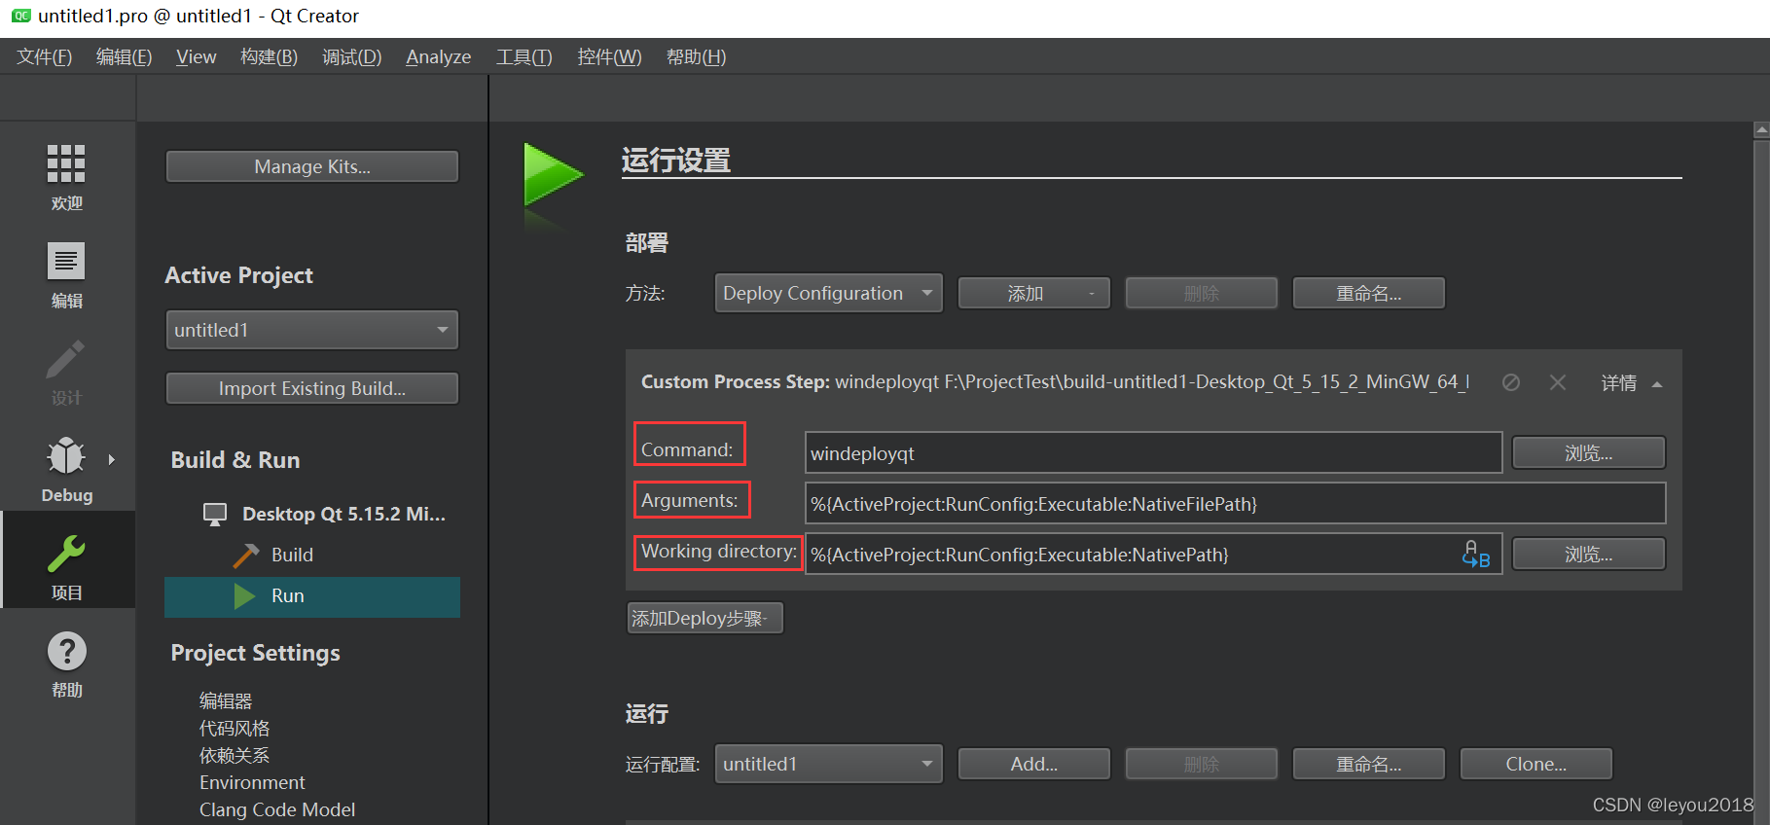Select the Run tree item
Screen dimensions: 1770x825
click(312, 596)
